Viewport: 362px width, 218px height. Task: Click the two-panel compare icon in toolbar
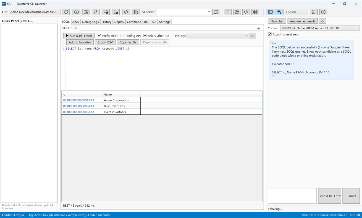pyautogui.click(x=86, y=12)
